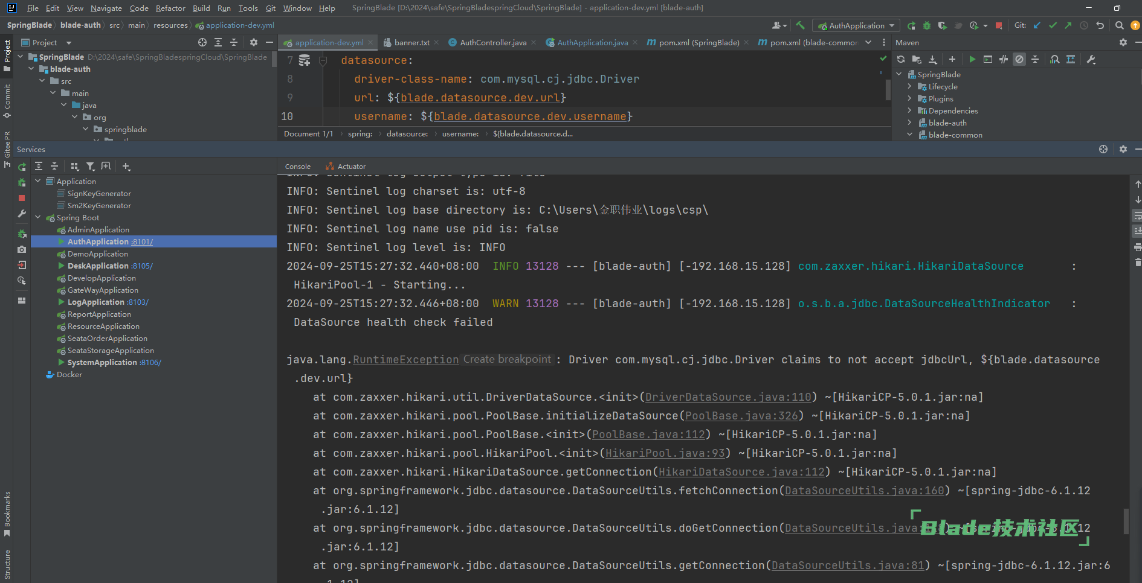
Task: Toggle soft-wrap in console side strip
Action: coord(1137,215)
